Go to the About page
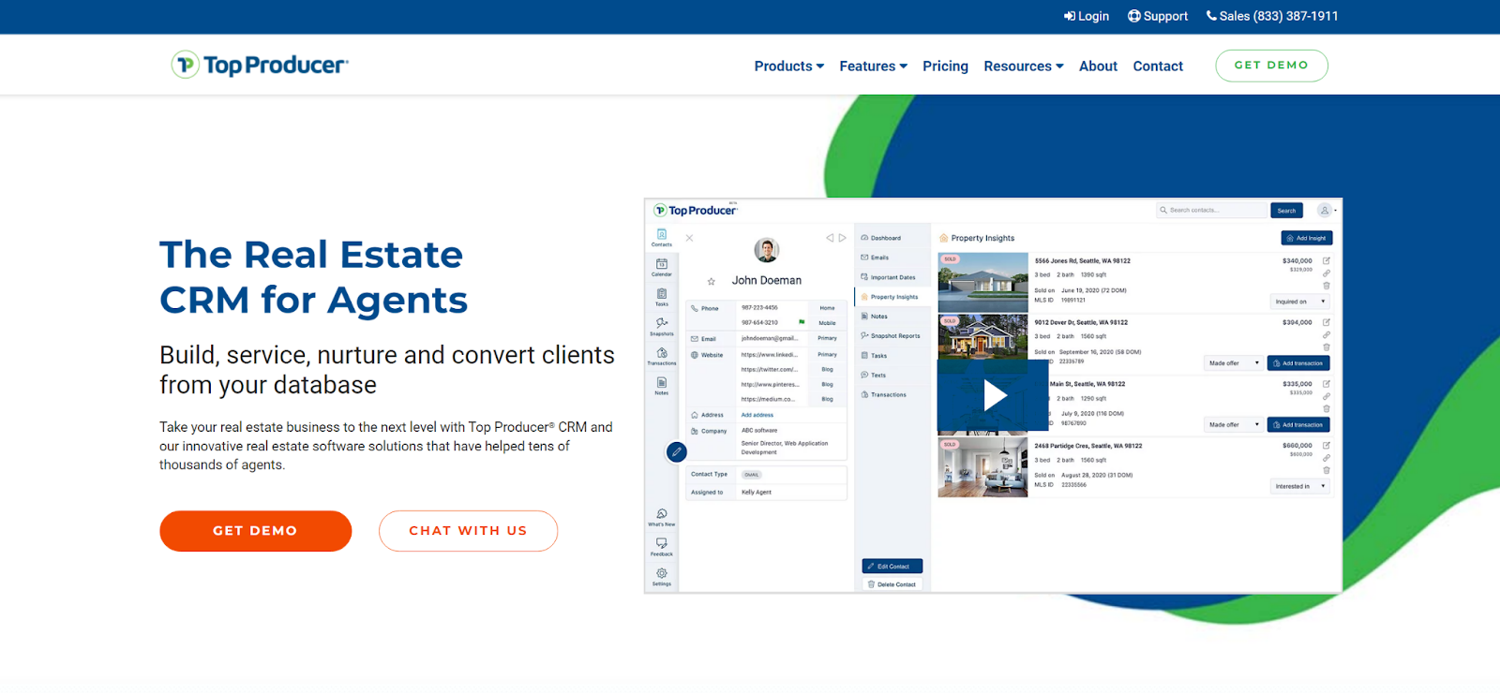This screenshot has height=693, width=1500. pos(1098,66)
